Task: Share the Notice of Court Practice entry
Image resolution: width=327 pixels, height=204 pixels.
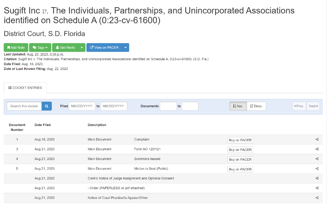Action: (317, 198)
